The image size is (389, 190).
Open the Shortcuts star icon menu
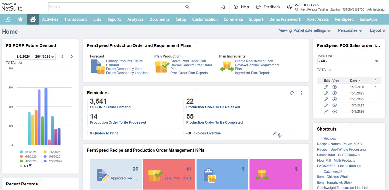tap(20, 19)
